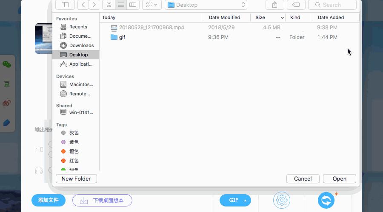The height and width of the screenshot is (212, 383).
Task: Sort by the Size column header
Action: (268, 17)
